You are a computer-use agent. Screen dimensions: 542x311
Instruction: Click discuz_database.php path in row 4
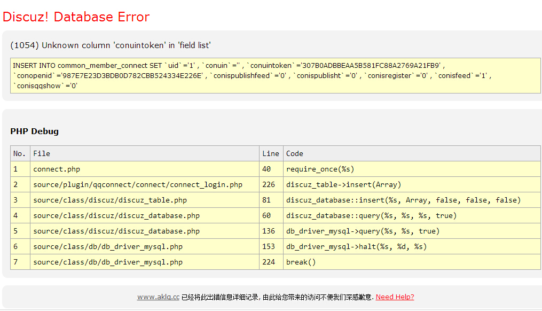coord(145,215)
